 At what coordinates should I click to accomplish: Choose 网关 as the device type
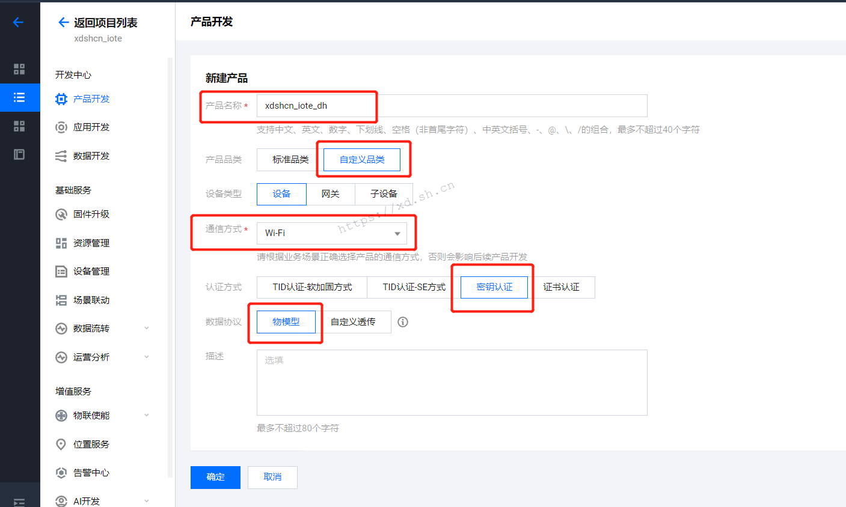tap(331, 193)
